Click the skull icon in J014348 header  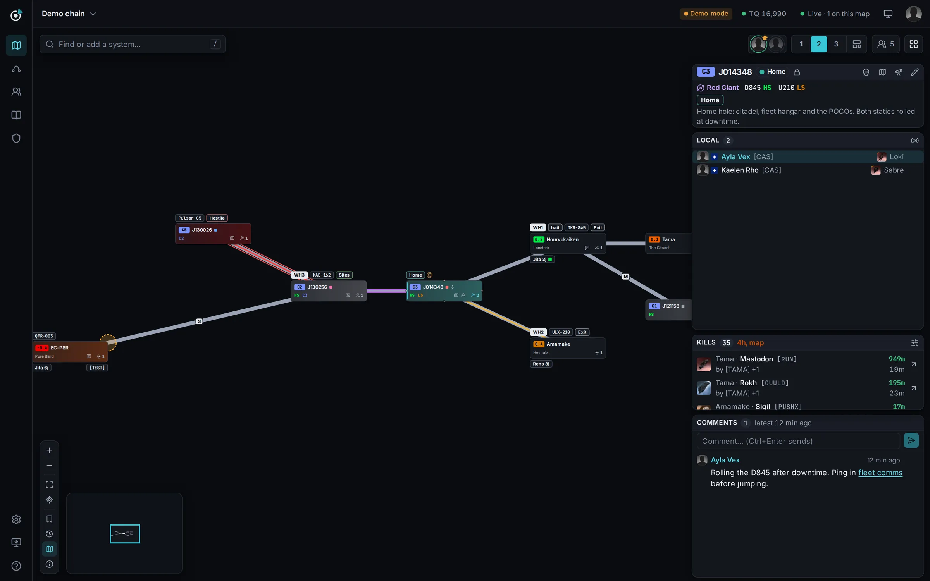866,72
